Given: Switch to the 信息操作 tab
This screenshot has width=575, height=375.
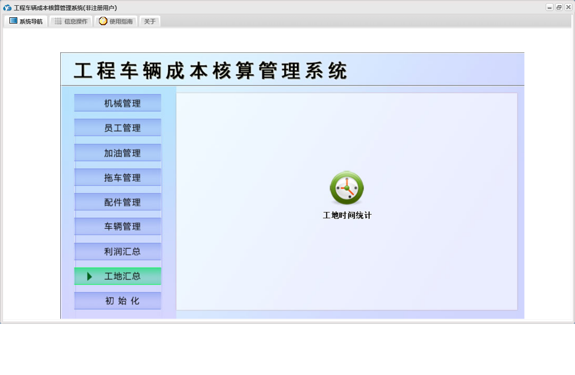Looking at the screenshot, I should click(x=70, y=21).
